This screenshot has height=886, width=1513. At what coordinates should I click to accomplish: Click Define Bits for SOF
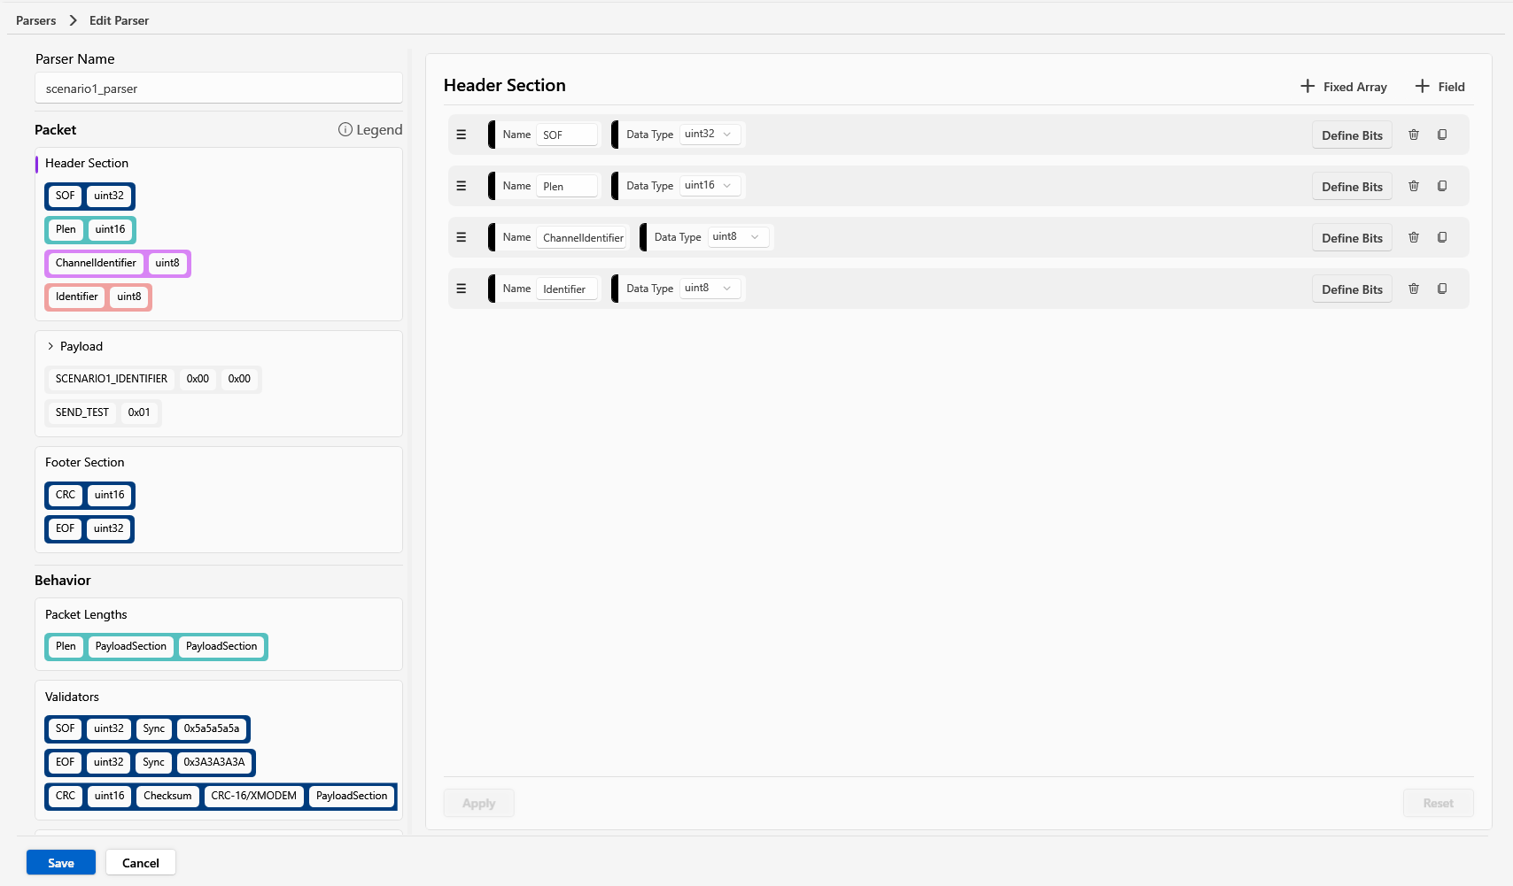pos(1352,135)
